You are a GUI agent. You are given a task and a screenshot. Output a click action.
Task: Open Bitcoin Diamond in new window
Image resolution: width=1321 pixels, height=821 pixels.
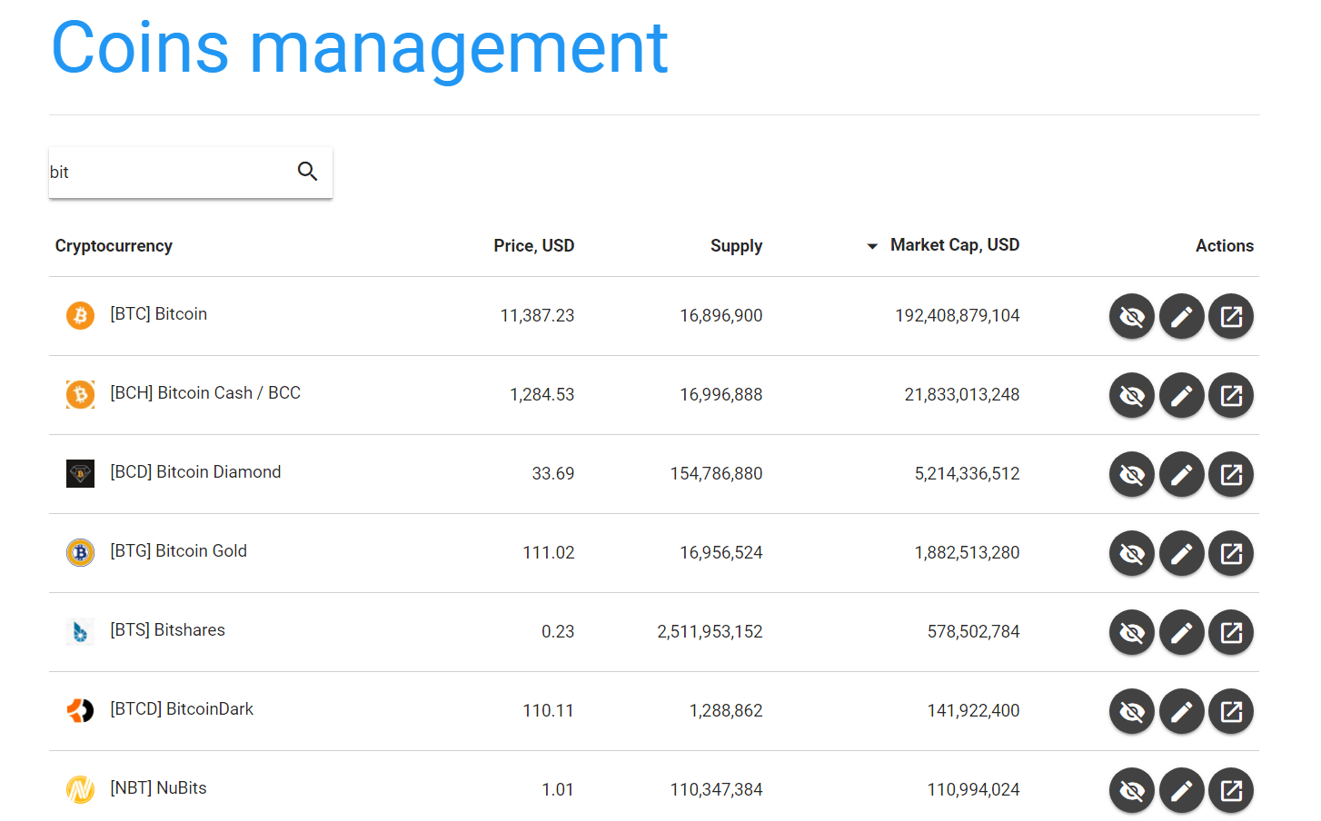[x=1231, y=474]
